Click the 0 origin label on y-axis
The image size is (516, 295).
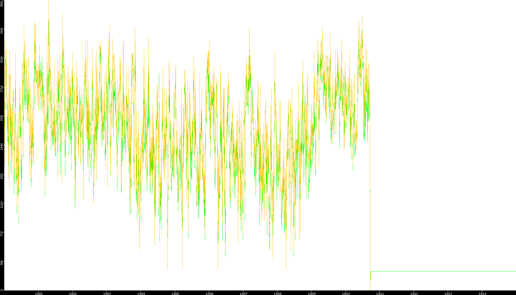tap(2, 290)
